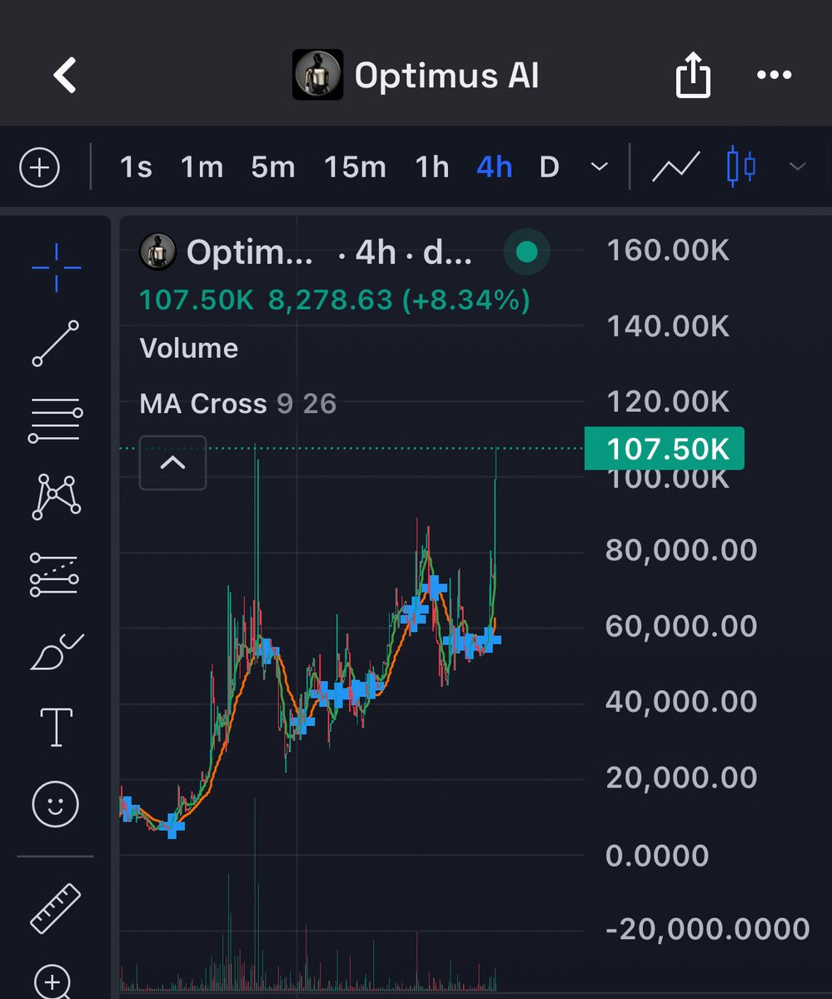
Task: Open the emoji sticker tool
Action: tap(56, 805)
